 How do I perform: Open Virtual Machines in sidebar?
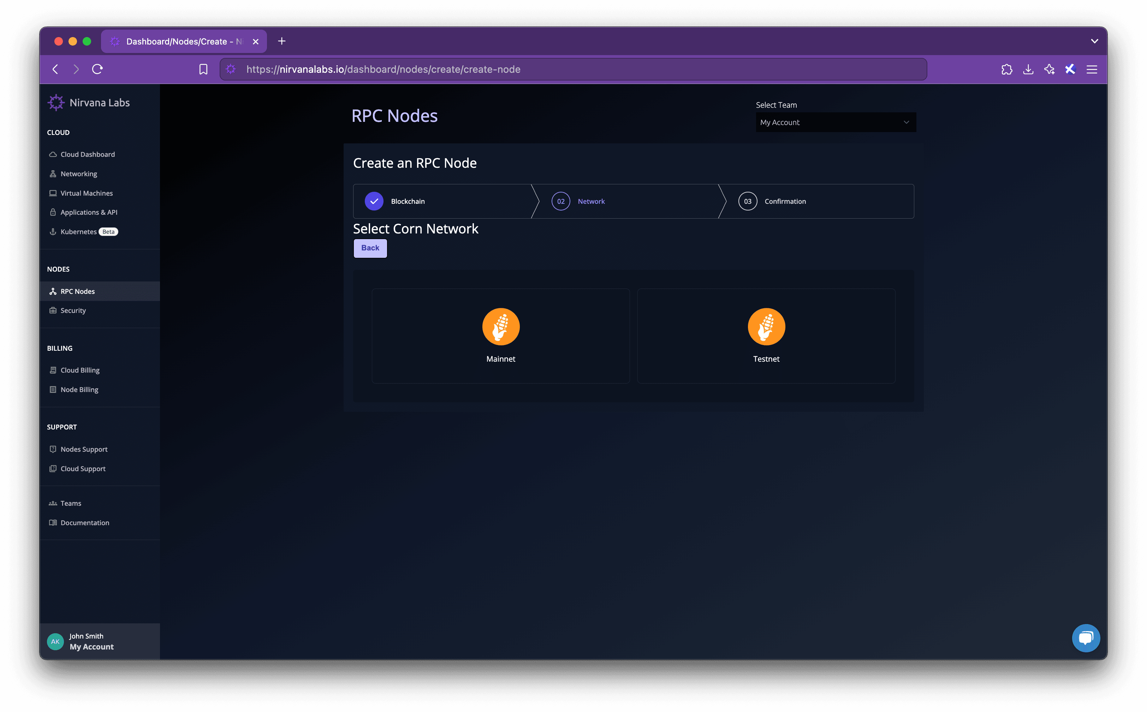click(87, 193)
